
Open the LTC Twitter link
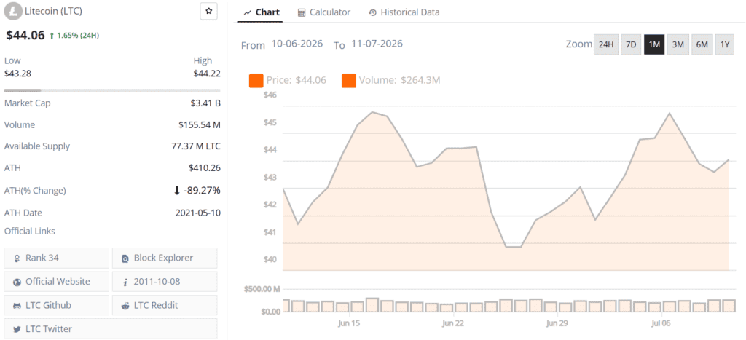(111, 328)
